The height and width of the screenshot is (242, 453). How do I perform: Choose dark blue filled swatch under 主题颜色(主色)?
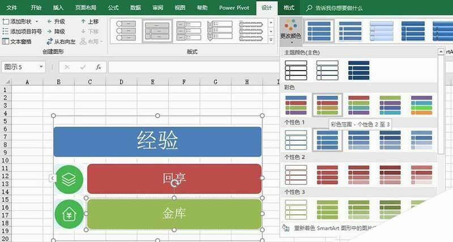pos(358,70)
